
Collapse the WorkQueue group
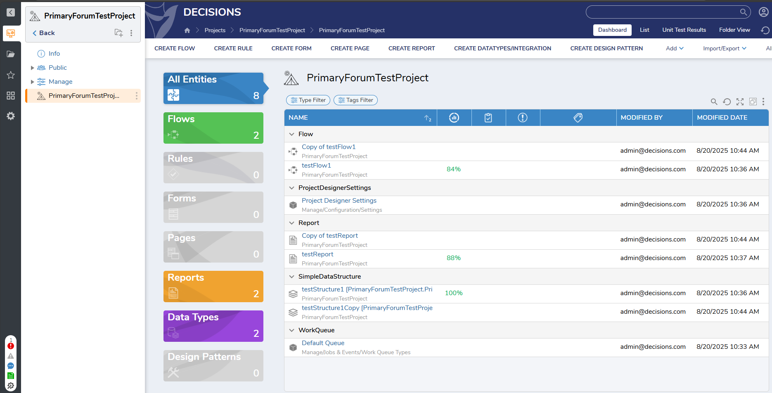click(291, 330)
